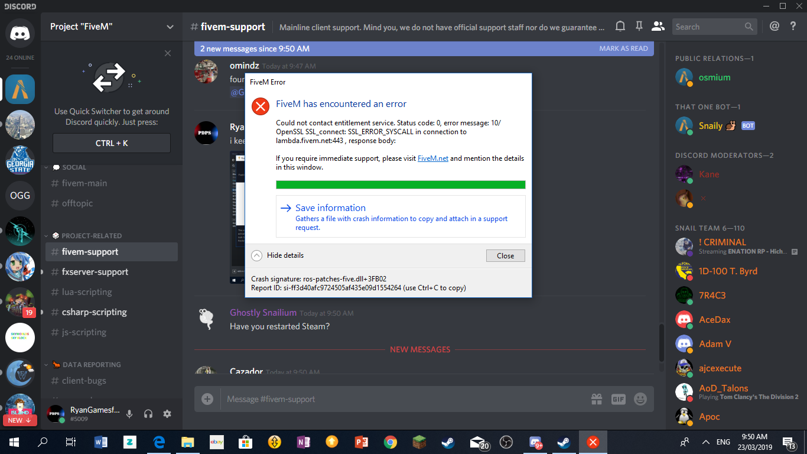The image size is (807, 454).
Task: Select the Georgia State server icon
Action: (20, 160)
